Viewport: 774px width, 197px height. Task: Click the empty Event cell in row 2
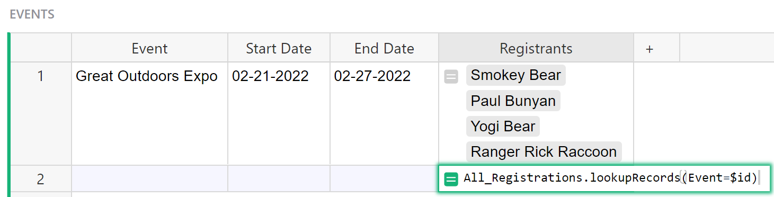pos(149,179)
